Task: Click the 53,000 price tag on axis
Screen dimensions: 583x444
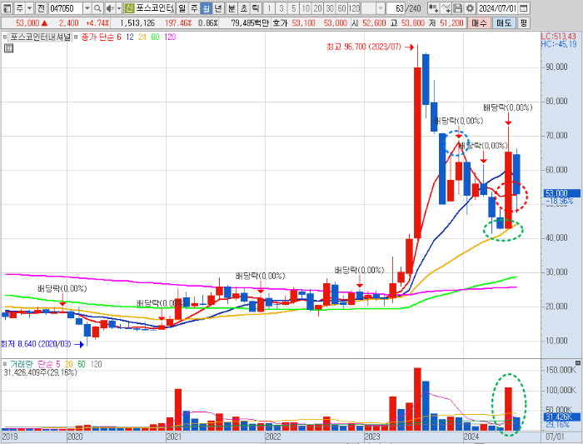Action: tap(561, 193)
